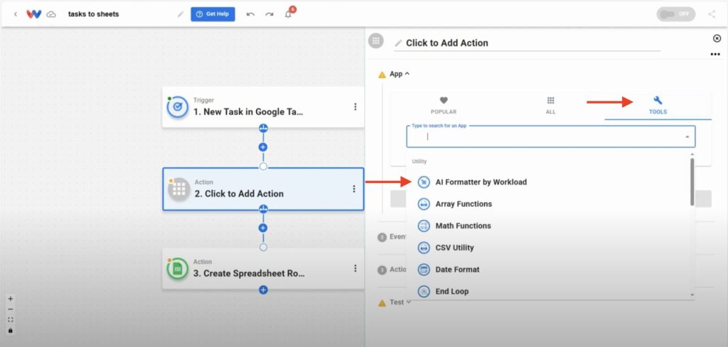Image resolution: width=728 pixels, height=347 pixels.
Task: Add step below action step 2
Action: point(263,228)
